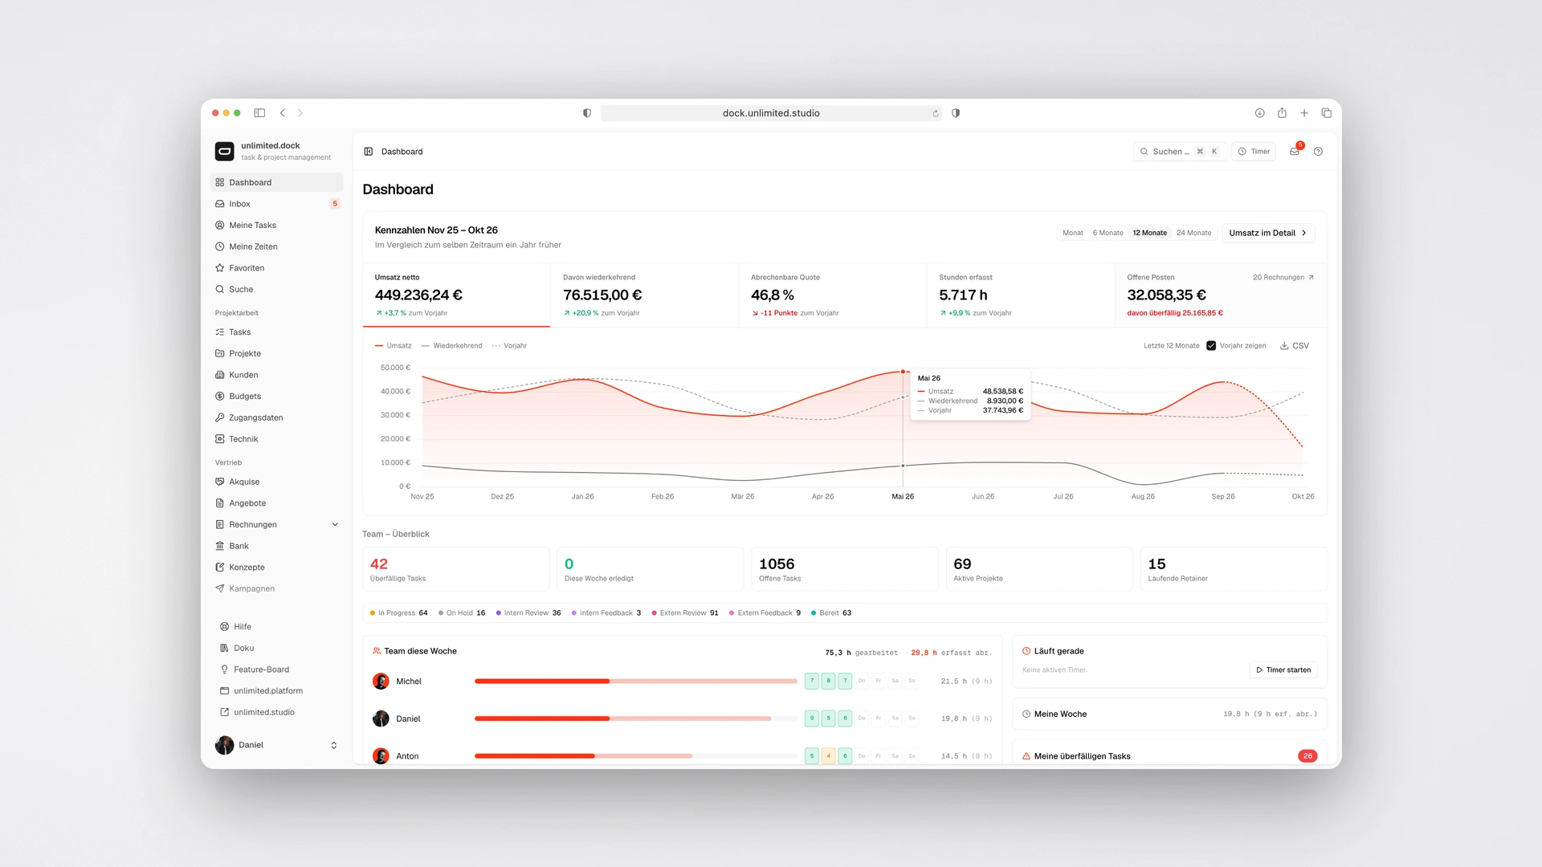The height and width of the screenshot is (867, 1542).
Task: Click Timer starten button
Action: pyautogui.click(x=1283, y=670)
